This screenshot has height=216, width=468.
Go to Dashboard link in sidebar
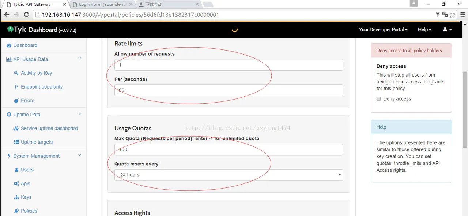pos(25,45)
